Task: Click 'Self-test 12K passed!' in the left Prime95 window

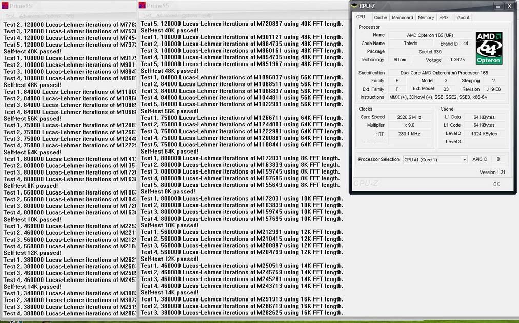Action: click(x=32, y=253)
